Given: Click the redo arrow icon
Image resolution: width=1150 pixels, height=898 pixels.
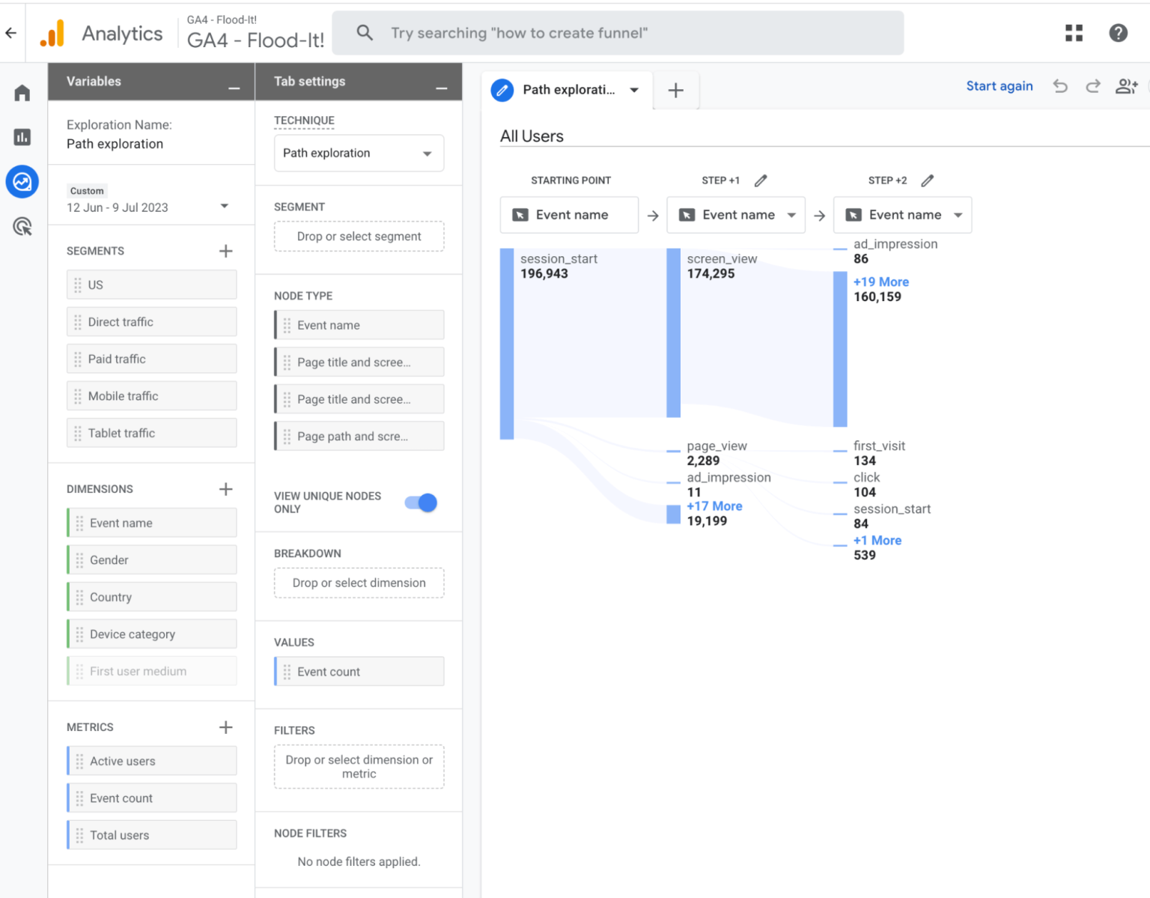Looking at the screenshot, I should pyautogui.click(x=1093, y=86).
